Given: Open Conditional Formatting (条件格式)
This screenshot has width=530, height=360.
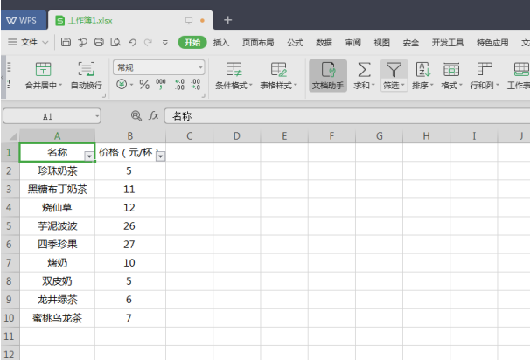Looking at the screenshot, I should pyautogui.click(x=234, y=76).
